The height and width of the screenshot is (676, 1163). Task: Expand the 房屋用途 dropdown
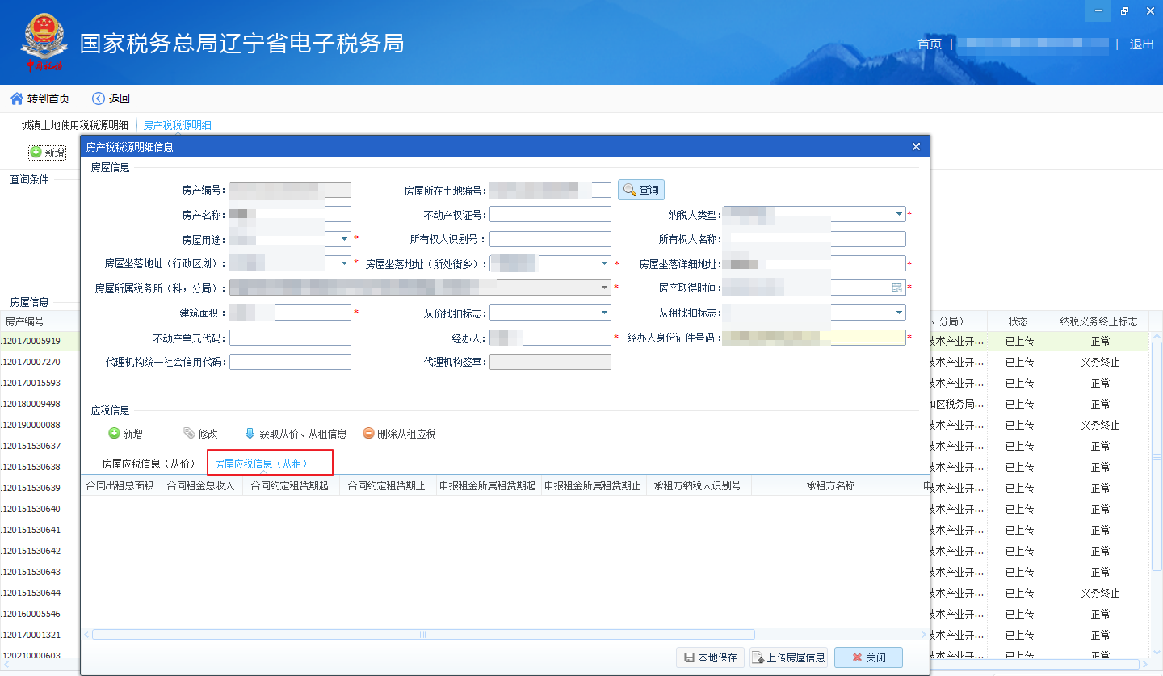coord(345,239)
